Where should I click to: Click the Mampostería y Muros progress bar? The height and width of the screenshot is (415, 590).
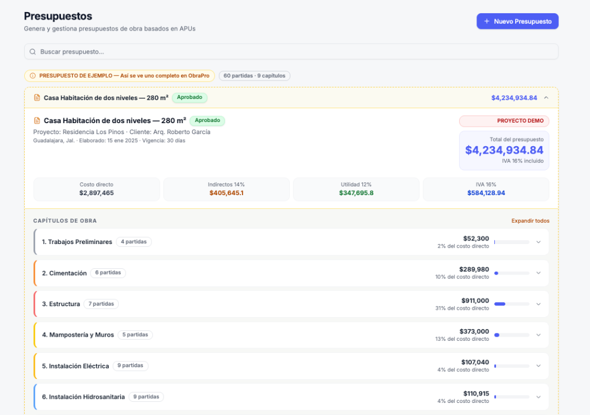[512, 335]
